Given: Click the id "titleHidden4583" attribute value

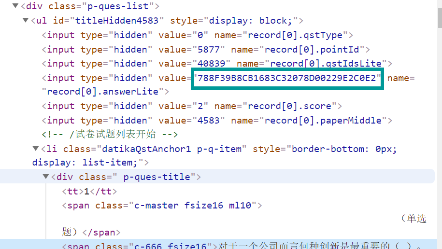Looking at the screenshot, I should tap(117, 21).
